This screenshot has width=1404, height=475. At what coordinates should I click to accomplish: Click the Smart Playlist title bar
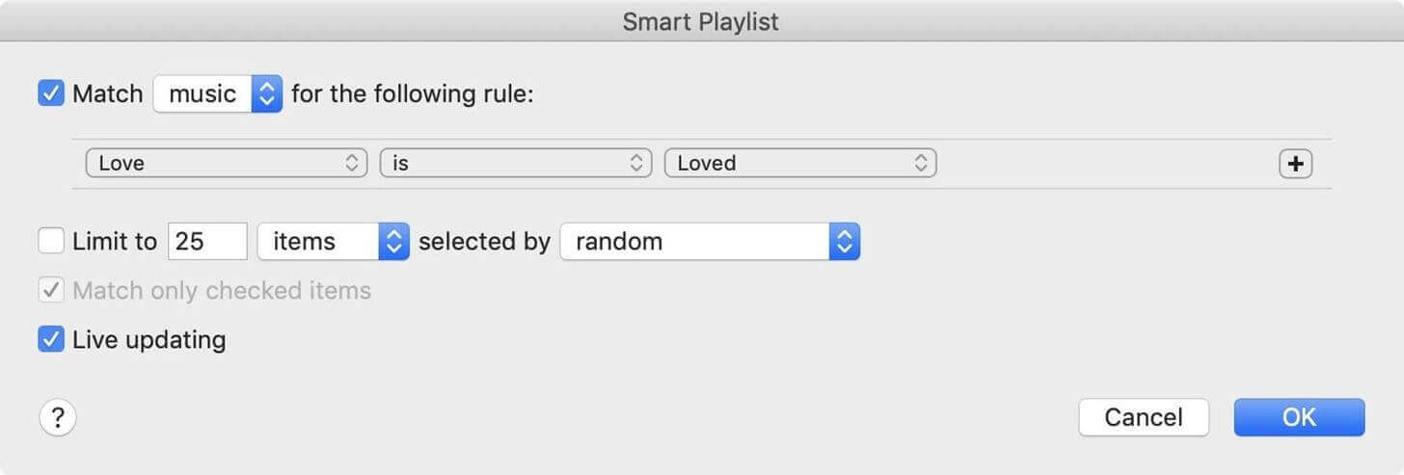click(701, 21)
